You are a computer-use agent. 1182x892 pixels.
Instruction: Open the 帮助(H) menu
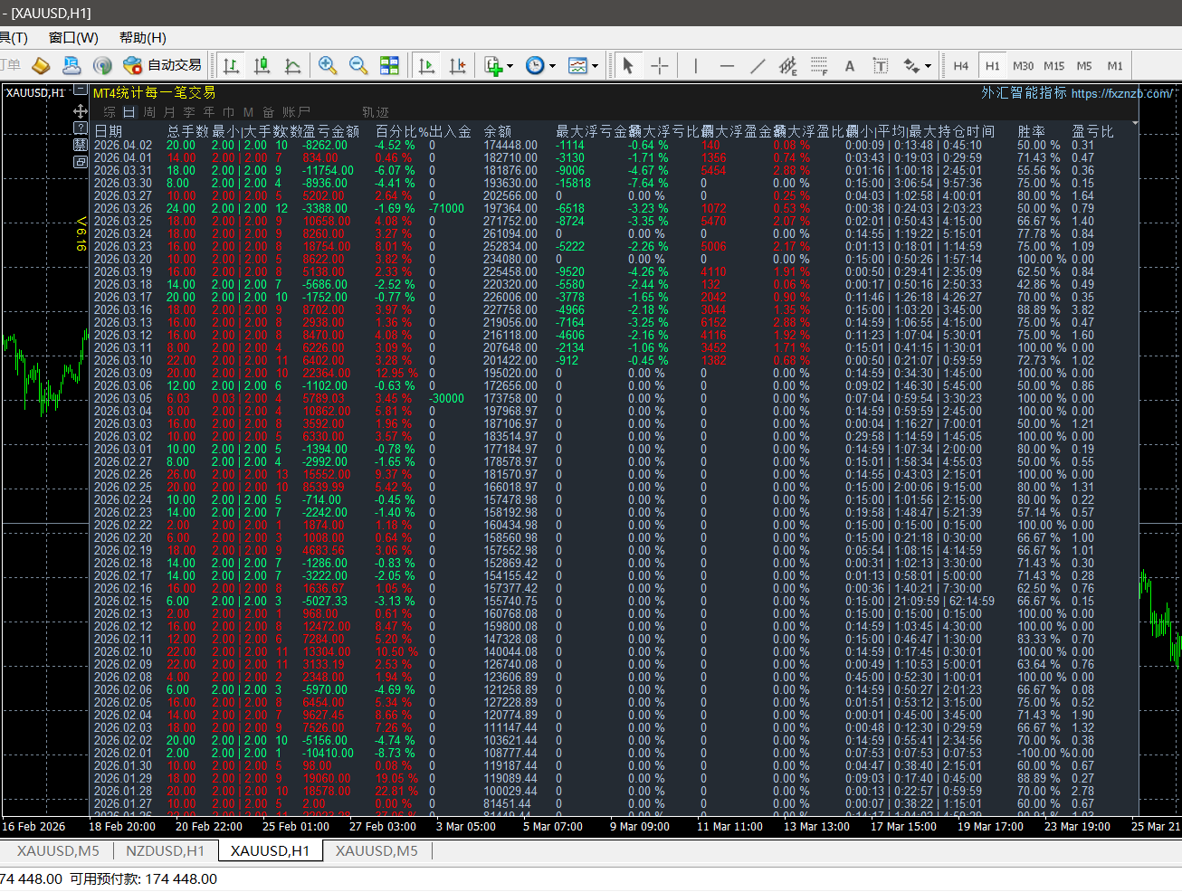coord(143,37)
